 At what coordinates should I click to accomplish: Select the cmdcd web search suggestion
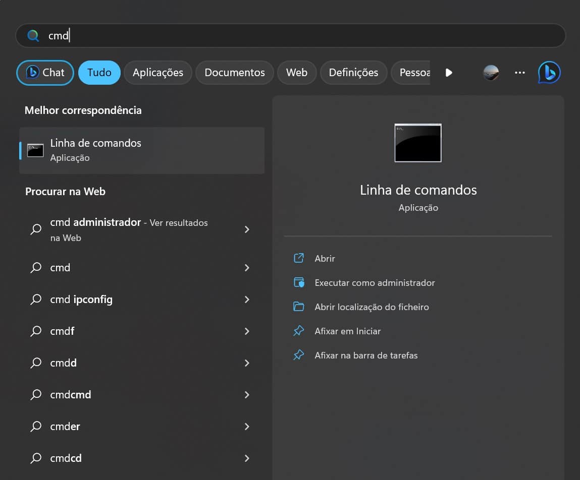[x=66, y=458]
